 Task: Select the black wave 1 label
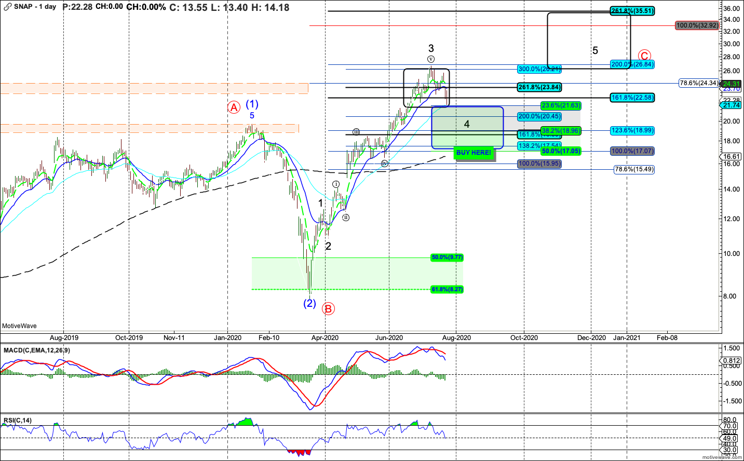click(x=321, y=203)
